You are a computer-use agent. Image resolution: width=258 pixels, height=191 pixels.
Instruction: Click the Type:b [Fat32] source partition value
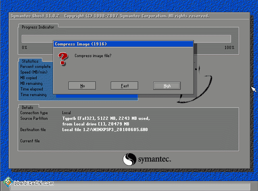(106, 118)
